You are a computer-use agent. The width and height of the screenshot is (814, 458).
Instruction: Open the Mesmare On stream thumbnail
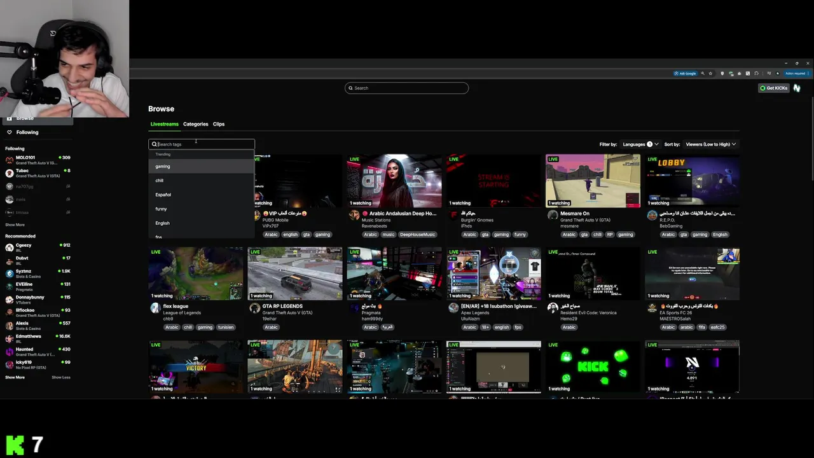click(593, 181)
